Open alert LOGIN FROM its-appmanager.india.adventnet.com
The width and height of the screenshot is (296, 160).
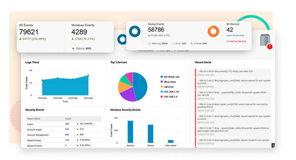tap(233, 131)
